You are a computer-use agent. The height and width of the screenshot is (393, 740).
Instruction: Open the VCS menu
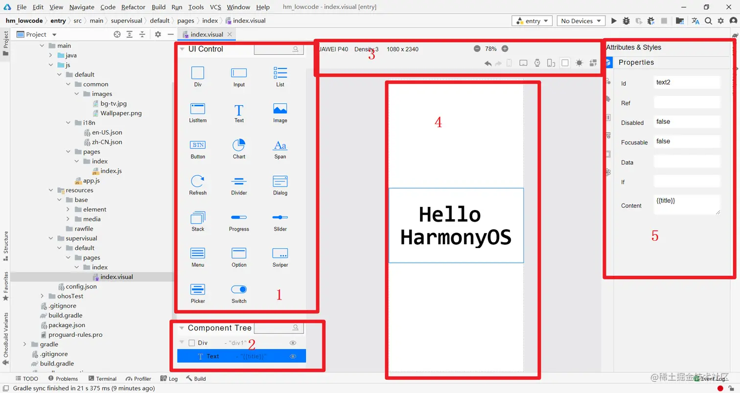pyautogui.click(x=215, y=7)
